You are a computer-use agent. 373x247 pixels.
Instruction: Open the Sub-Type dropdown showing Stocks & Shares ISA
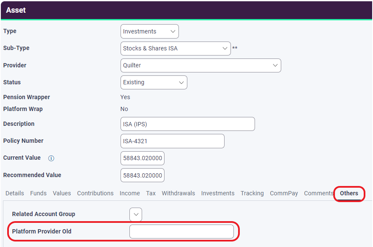pyautogui.click(x=176, y=48)
